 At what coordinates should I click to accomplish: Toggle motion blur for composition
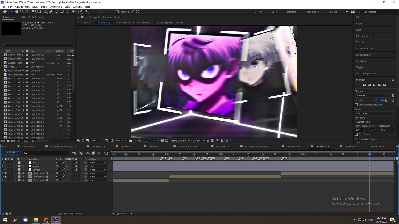99,153
